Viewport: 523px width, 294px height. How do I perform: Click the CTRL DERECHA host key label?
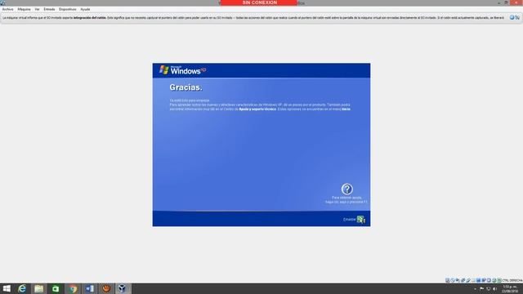point(512,280)
